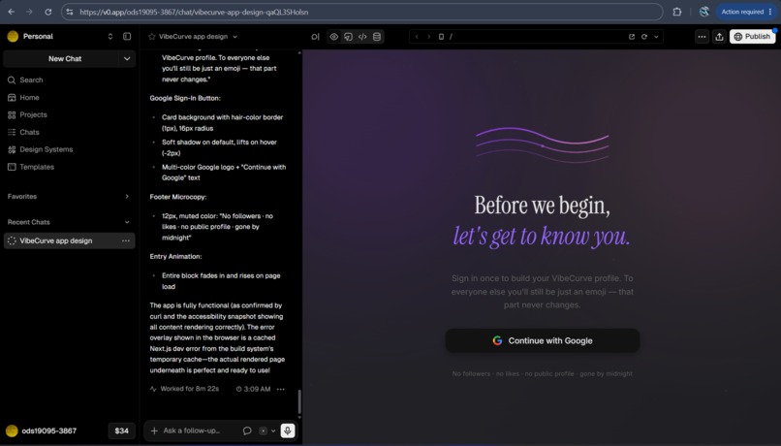Viewport: 781px width, 446px height.
Task: Switch to the Code view
Action: [362, 37]
